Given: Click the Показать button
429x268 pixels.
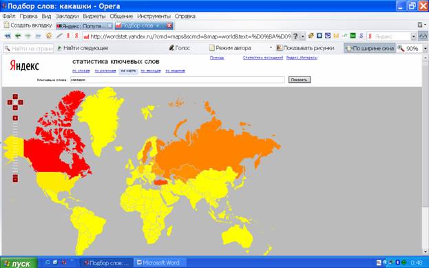Looking at the screenshot, I should (x=300, y=80).
